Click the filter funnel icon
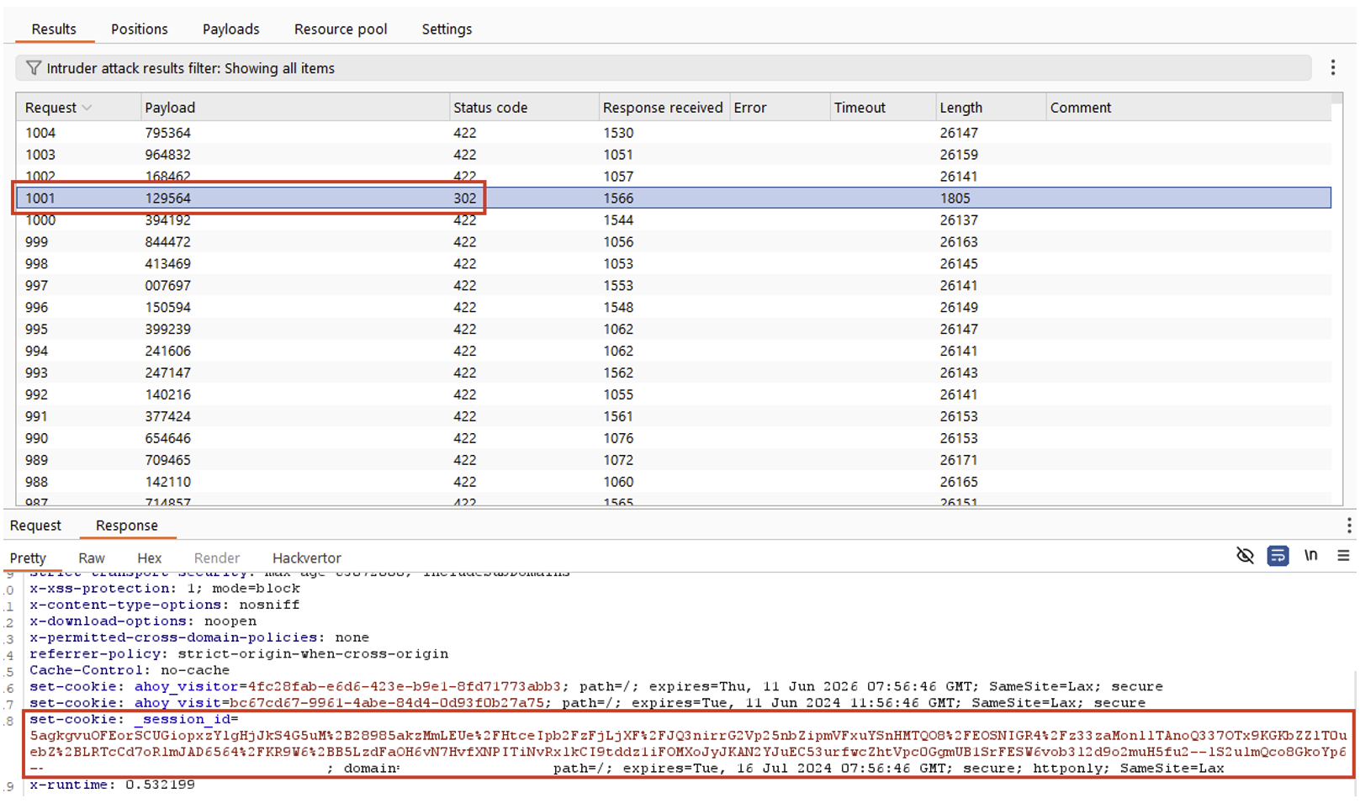1360x809 pixels. (33, 68)
